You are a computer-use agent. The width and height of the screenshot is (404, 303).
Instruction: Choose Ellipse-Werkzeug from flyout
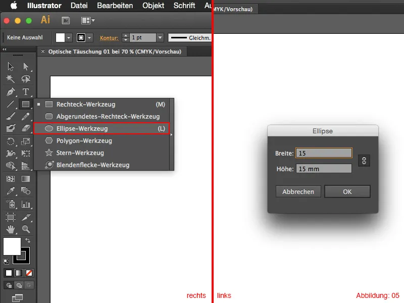click(102, 128)
